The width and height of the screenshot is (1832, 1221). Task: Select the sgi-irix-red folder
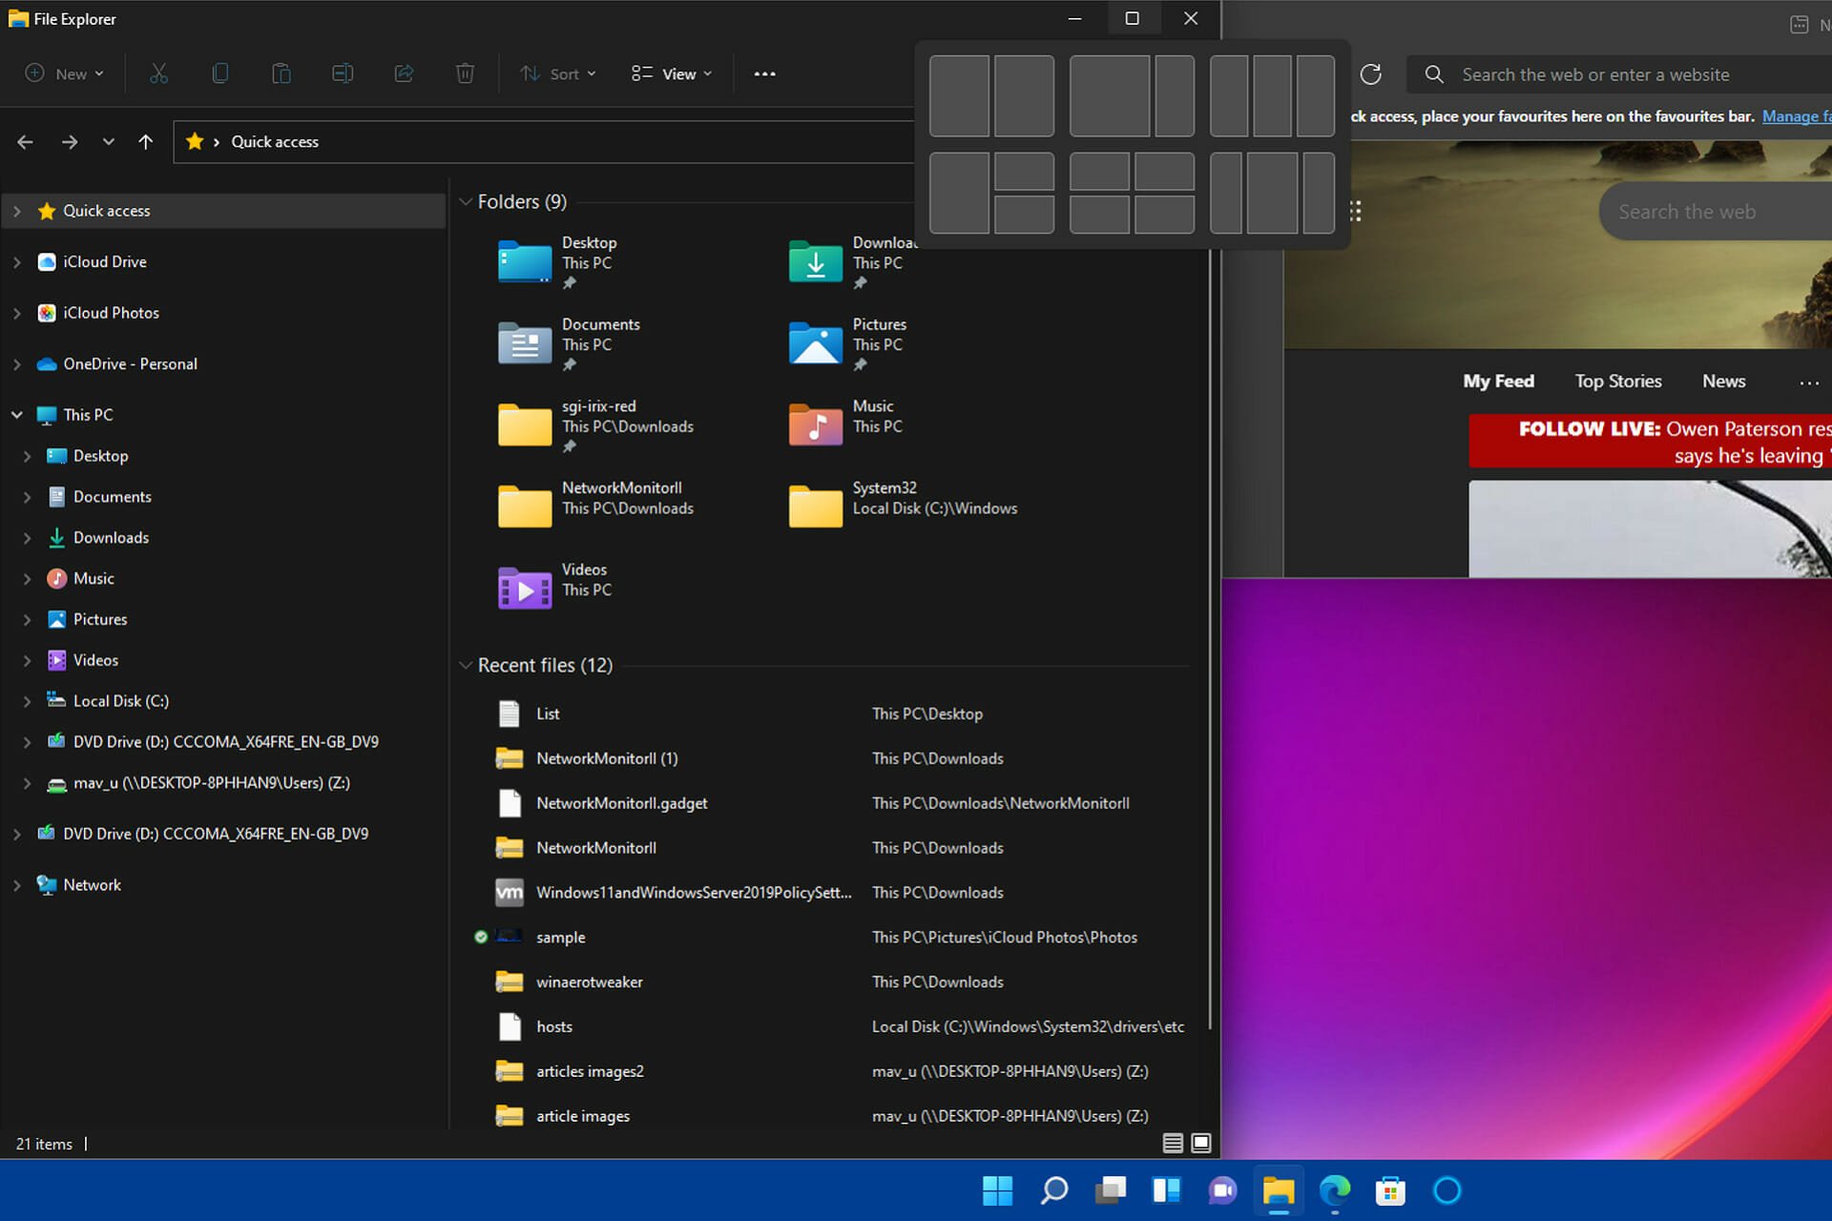tap(596, 425)
